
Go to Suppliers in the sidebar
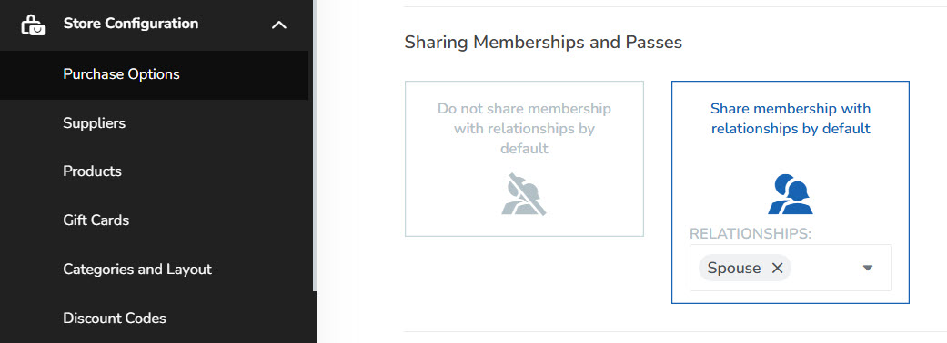pyautogui.click(x=95, y=123)
